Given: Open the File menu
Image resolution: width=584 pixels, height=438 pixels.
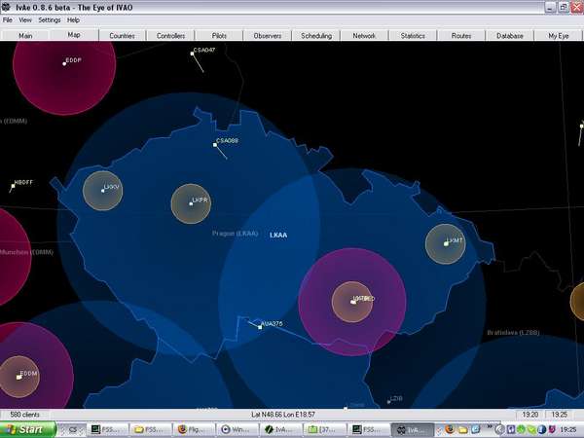Looking at the screenshot, I should 8,19.
